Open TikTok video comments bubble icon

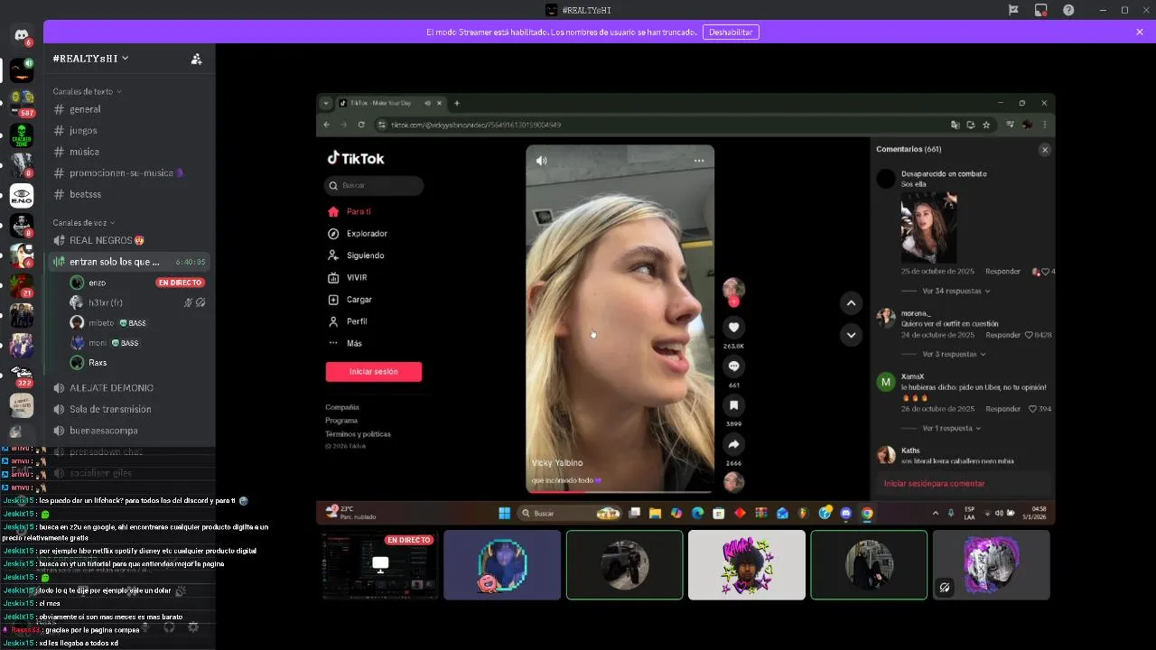[734, 367]
